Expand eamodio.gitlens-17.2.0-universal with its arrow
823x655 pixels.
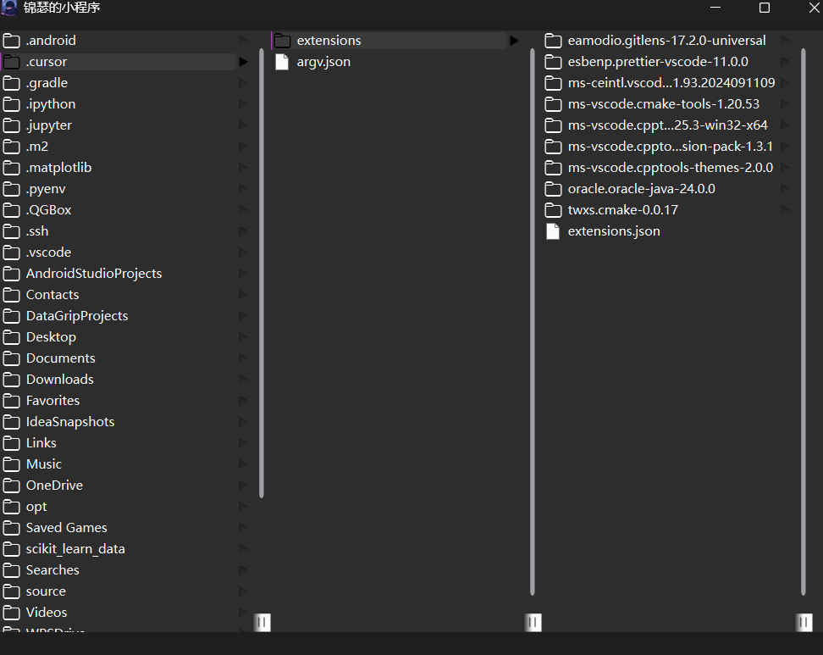click(785, 40)
